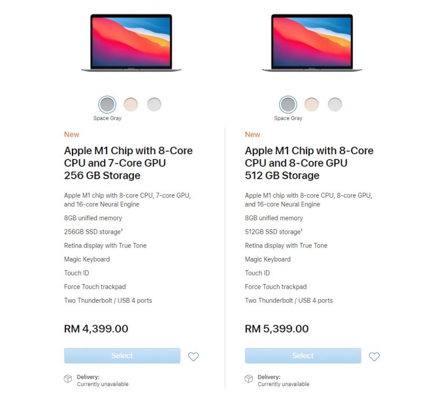Image resolution: width=445 pixels, height=414 pixels.
Task: Click delivery box icon under 256 GB model
Action: (68, 379)
